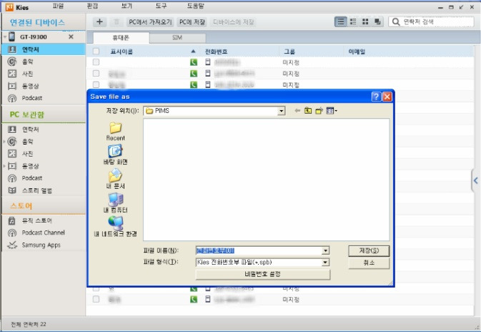Open 내 문서 my documents shortcut
The image size is (481, 332).
[116, 179]
